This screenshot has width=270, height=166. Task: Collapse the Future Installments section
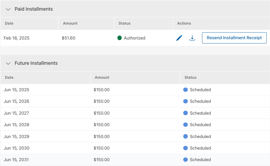pos(8,63)
